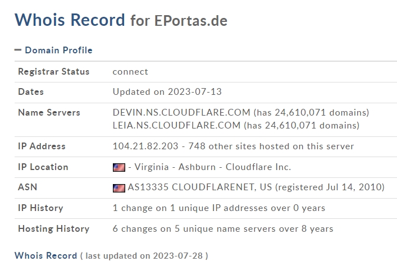Click the minus icon beside Domain Profile
Image resolution: width=397 pixels, height=266 pixels.
18,50
